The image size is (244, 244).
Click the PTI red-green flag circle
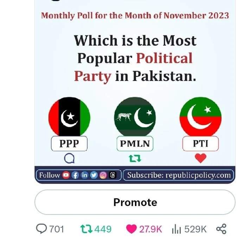tap(201, 117)
